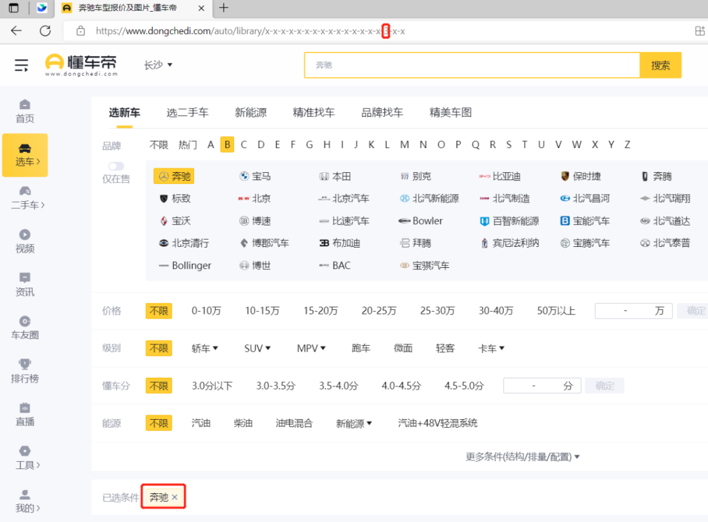The width and height of the screenshot is (708, 522).
Task: Select brand letter C
Action: coord(244,145)
